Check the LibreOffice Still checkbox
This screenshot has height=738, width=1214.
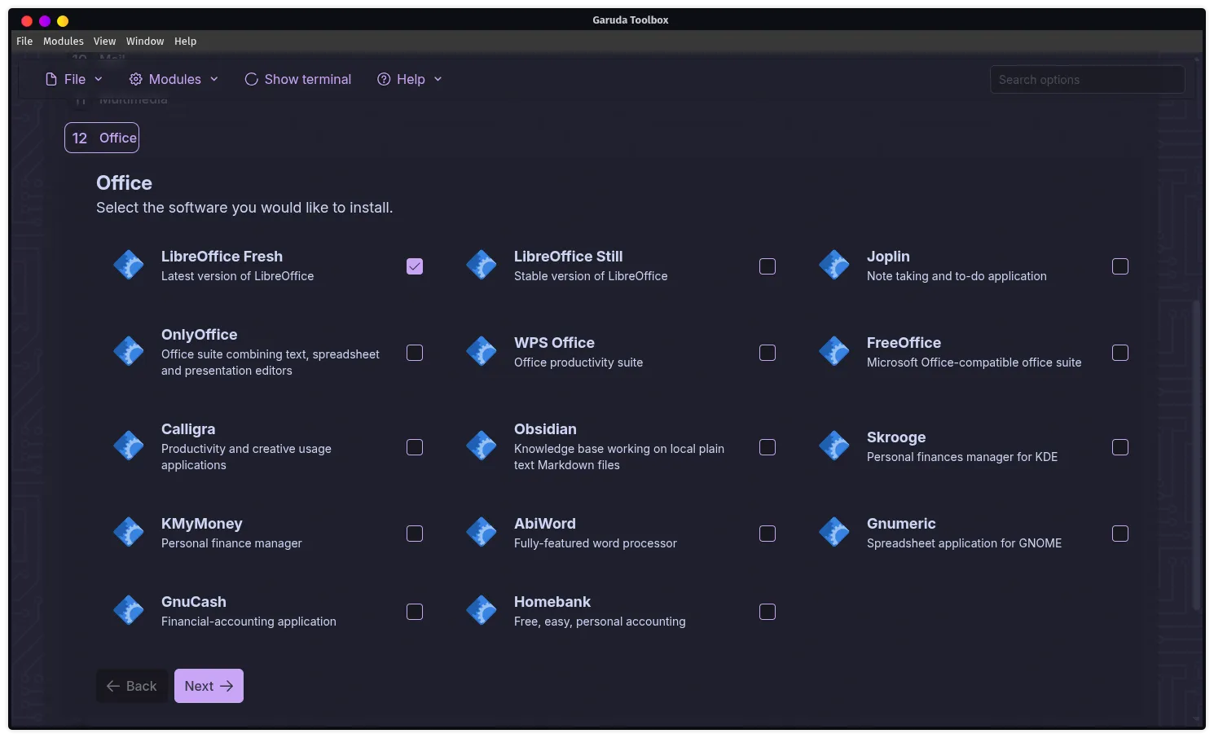click(768, 266)
